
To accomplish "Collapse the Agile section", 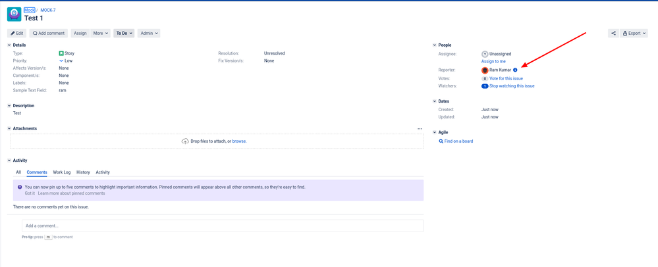I will click(435, 132).
